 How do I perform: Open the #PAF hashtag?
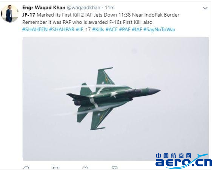point(125,29)
